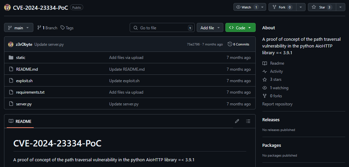
Task: Click the Public visibility badge
Action: [76, 7]
